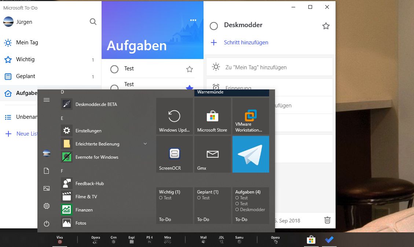Open the Microsoft Store tile
Screen dimensions: 414x247
[213, 117]
